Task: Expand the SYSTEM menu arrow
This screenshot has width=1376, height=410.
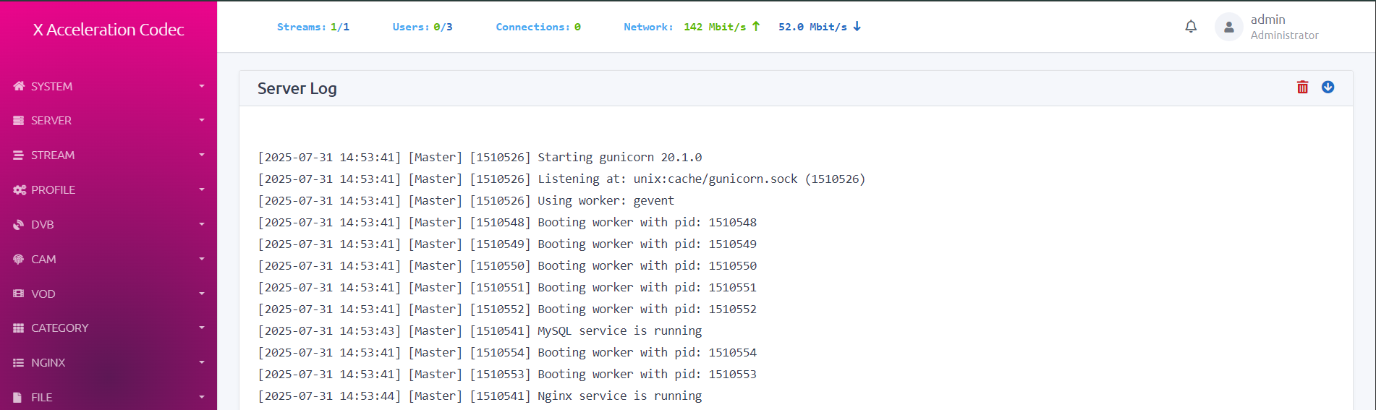Action: point(202,86)
